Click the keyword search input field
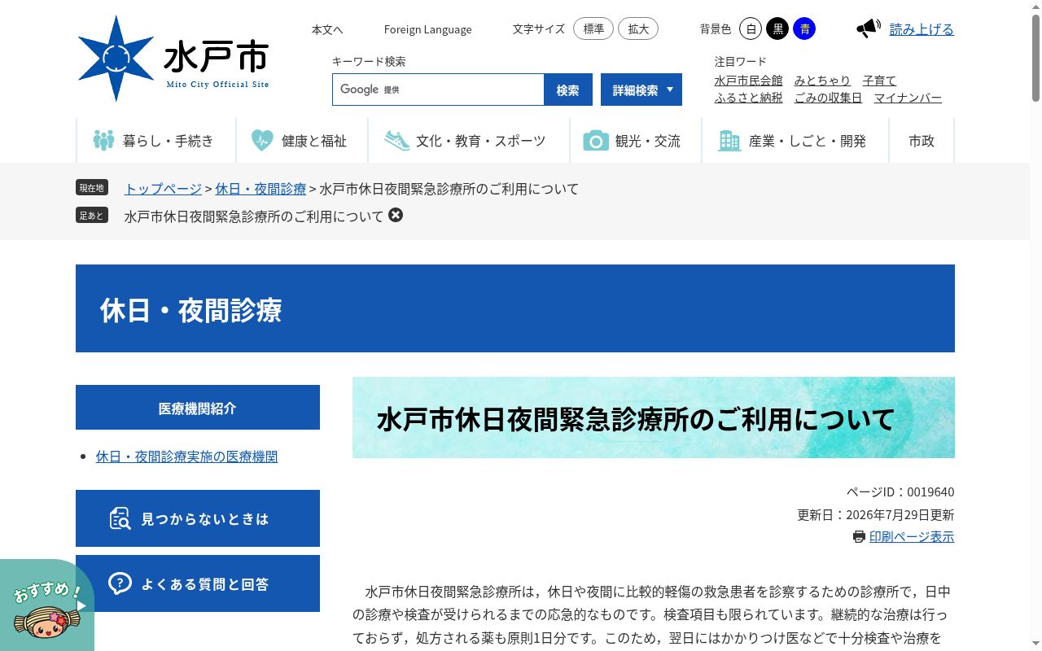The image size is (1042, 651). 438,90
